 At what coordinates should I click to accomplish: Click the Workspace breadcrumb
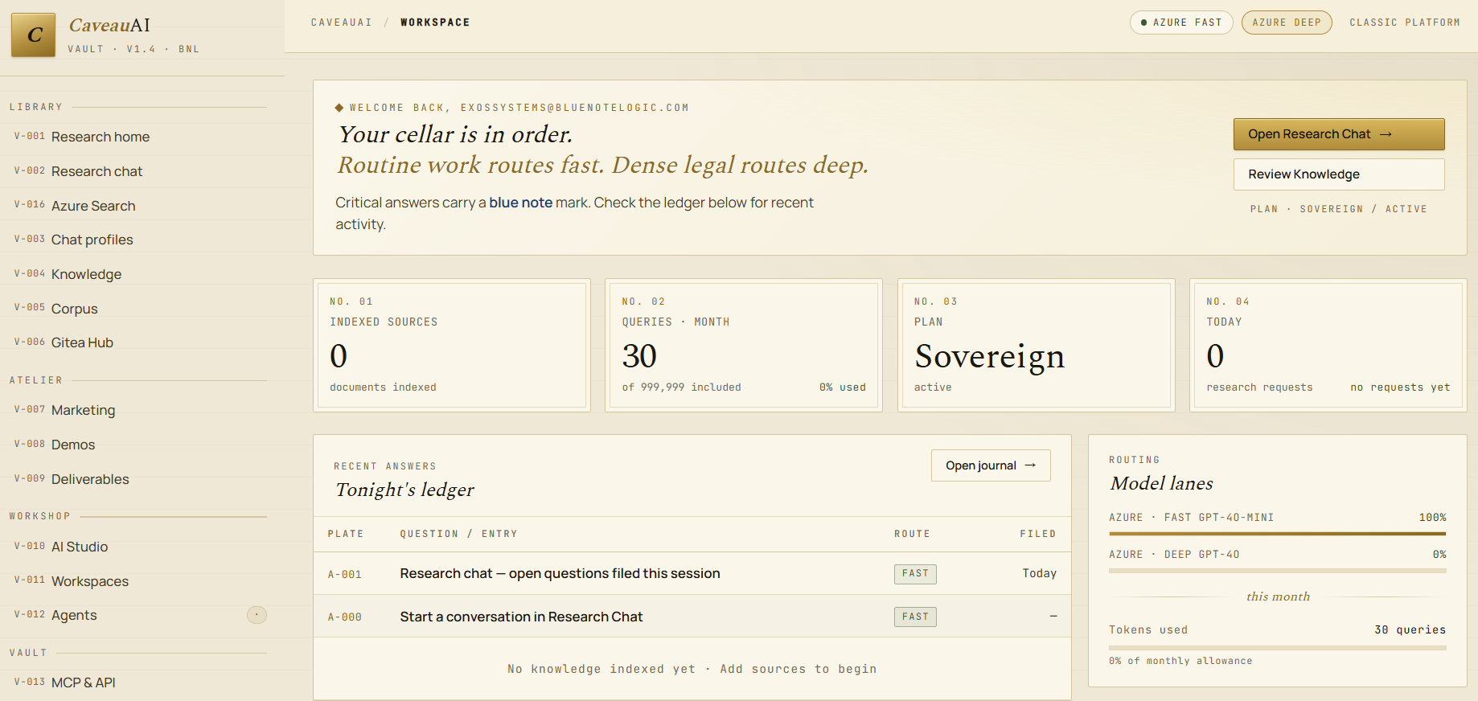pyautogui.click(x=435, y=23)
